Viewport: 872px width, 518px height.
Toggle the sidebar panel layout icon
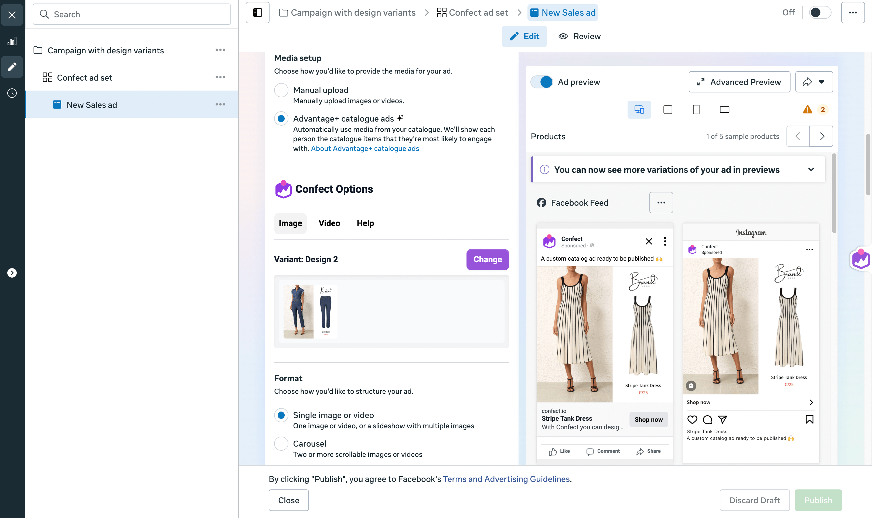(257, 13)
